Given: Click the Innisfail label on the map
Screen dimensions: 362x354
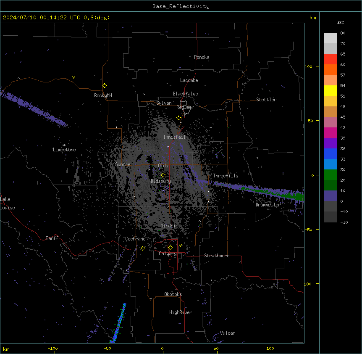Looking at the screenshot, I should 174,137.
